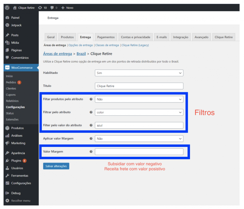
Task: Switch to the Pagamentos tab
Action: click(106, 37)
